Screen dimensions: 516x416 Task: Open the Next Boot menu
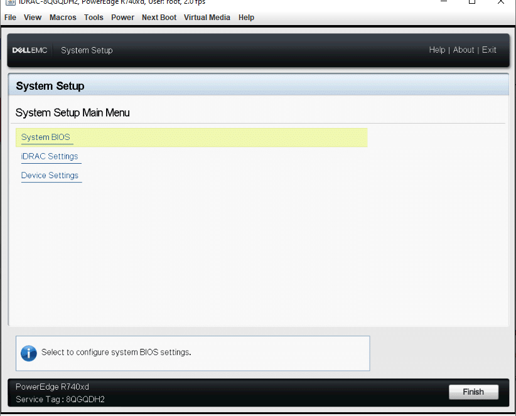(159, 18)
